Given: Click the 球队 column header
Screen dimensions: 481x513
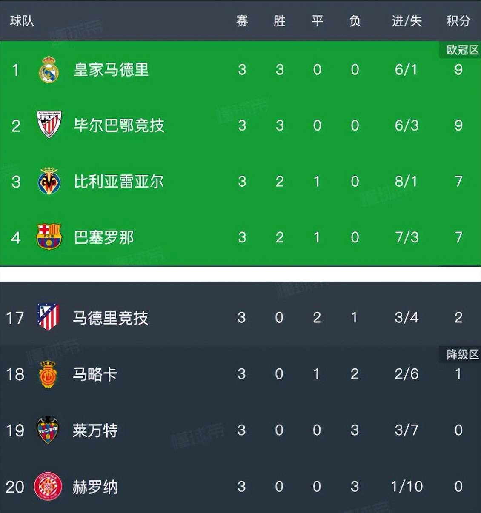Looking at the screenshot, I should tap(22, 21).
